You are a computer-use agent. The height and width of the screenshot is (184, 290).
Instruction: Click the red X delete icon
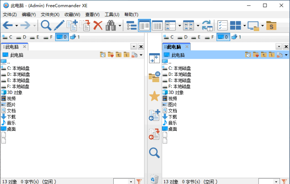click(x=98, y=25)
